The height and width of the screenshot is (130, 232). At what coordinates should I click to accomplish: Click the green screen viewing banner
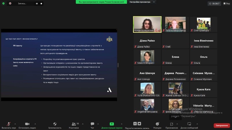(x=101, y=2)
